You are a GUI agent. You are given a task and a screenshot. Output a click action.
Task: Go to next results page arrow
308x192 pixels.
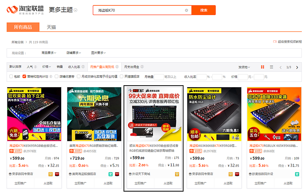click(x=297, y=67)
